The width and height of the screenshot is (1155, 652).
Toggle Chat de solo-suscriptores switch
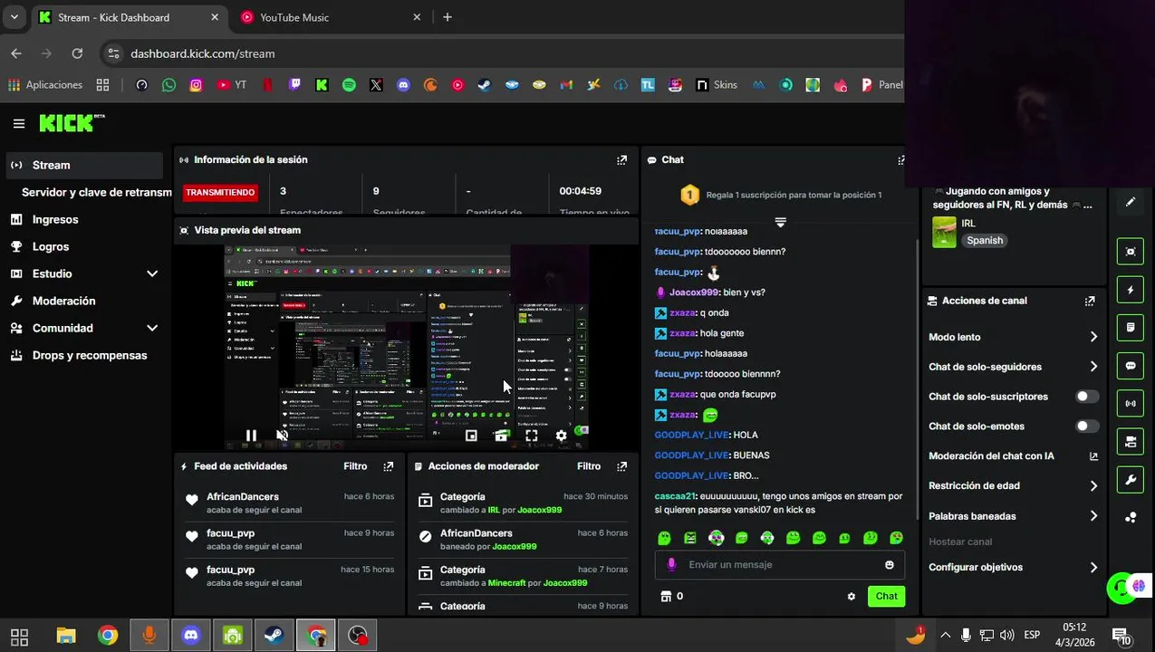coord(1087,397)
